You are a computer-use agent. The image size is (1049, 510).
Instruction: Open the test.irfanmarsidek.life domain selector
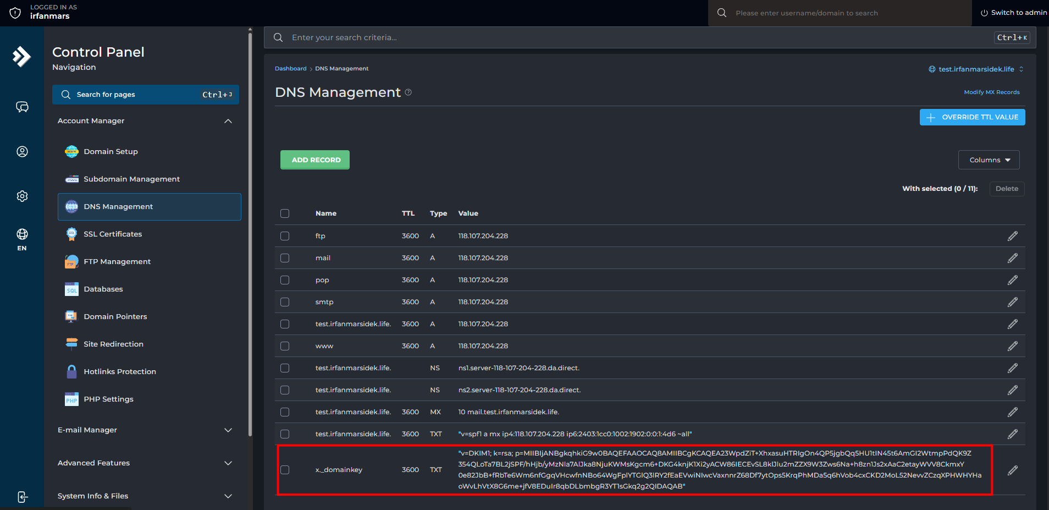(x=976, y=69)
